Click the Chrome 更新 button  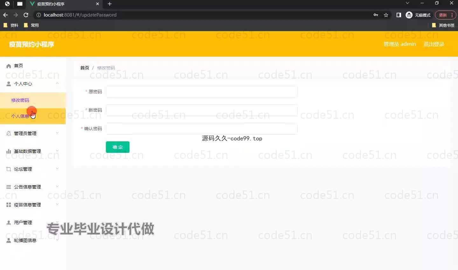(x=446, y=15)
